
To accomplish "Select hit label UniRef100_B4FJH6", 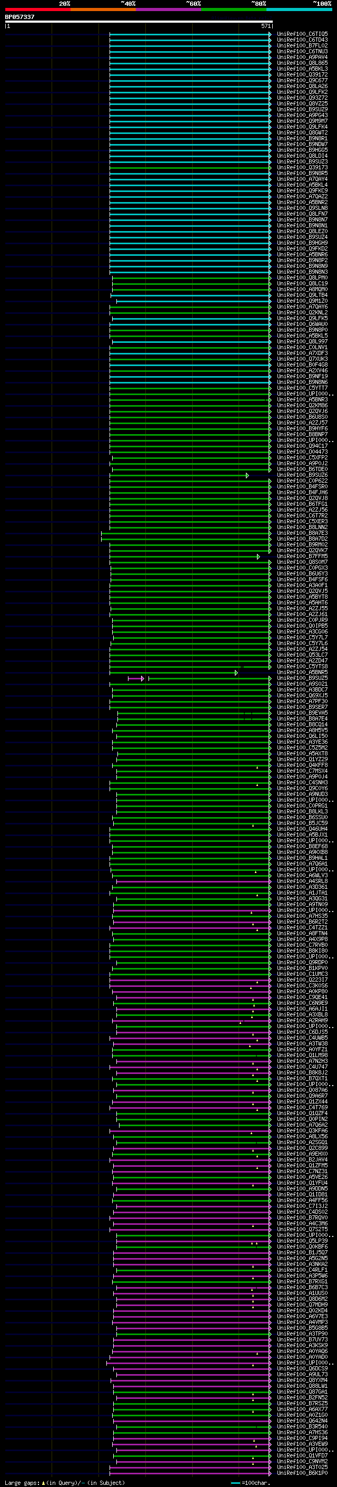I will 302,492.
